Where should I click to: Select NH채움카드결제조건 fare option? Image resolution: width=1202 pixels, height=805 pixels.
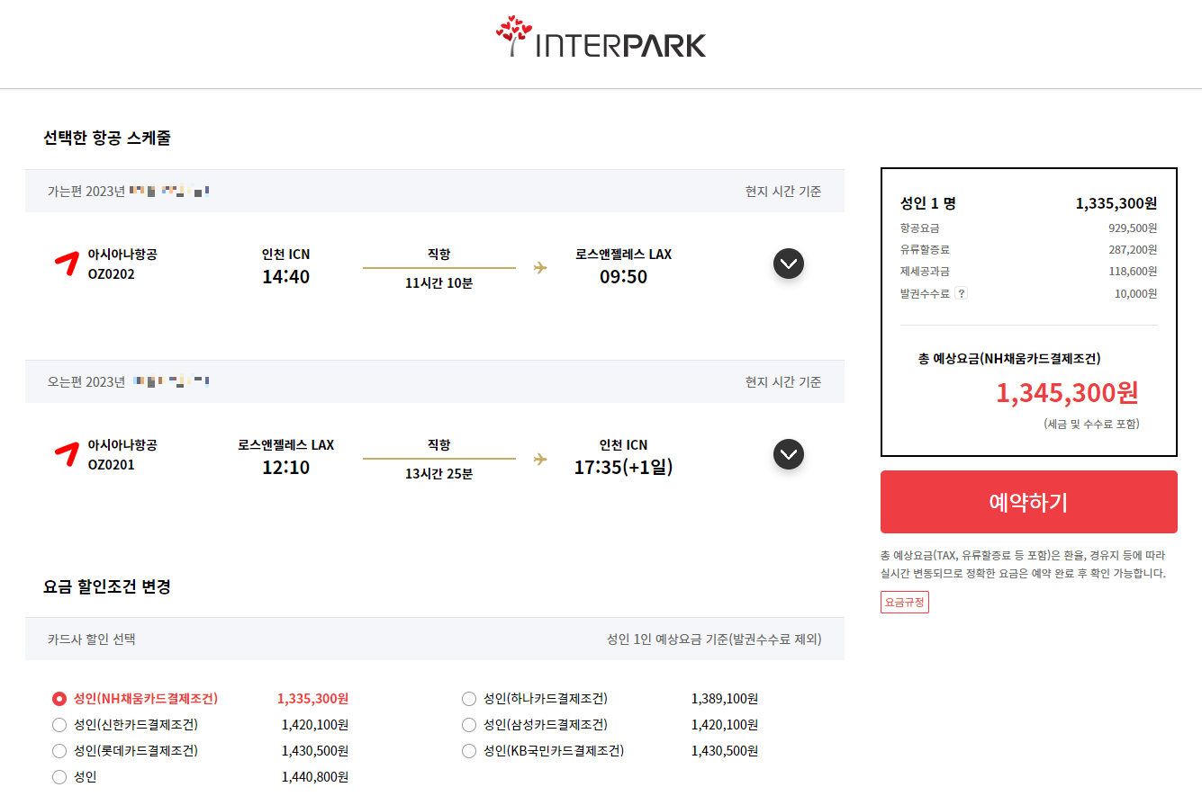[x=59, y=699]
